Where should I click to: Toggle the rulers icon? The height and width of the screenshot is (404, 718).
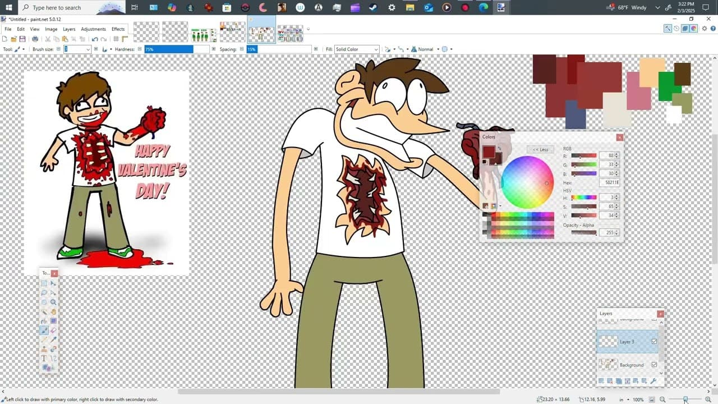125,39
